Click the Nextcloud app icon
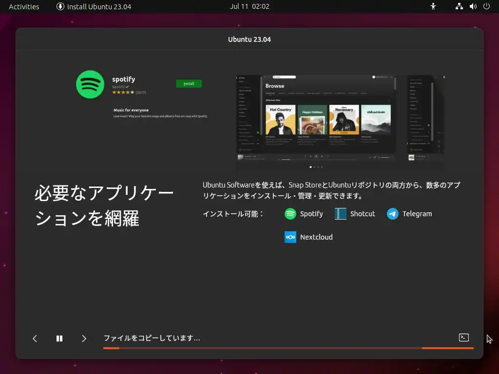 [290, 237]
